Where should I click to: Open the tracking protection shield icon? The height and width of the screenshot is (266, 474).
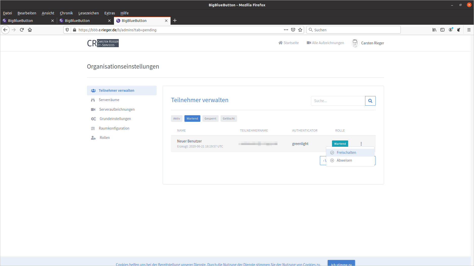click(x=67, y=30)
